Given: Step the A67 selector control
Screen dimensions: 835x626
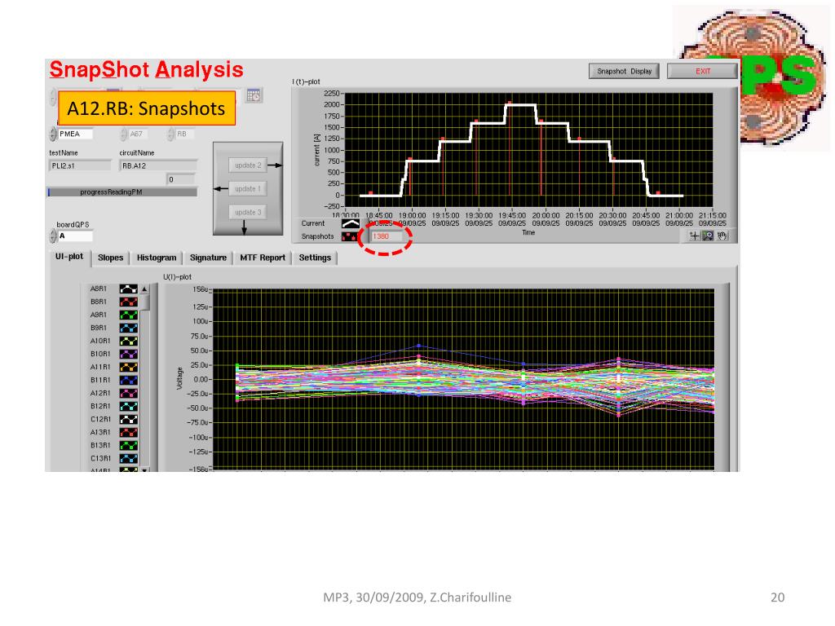Looking at the screenshot, I should point(124,134).
